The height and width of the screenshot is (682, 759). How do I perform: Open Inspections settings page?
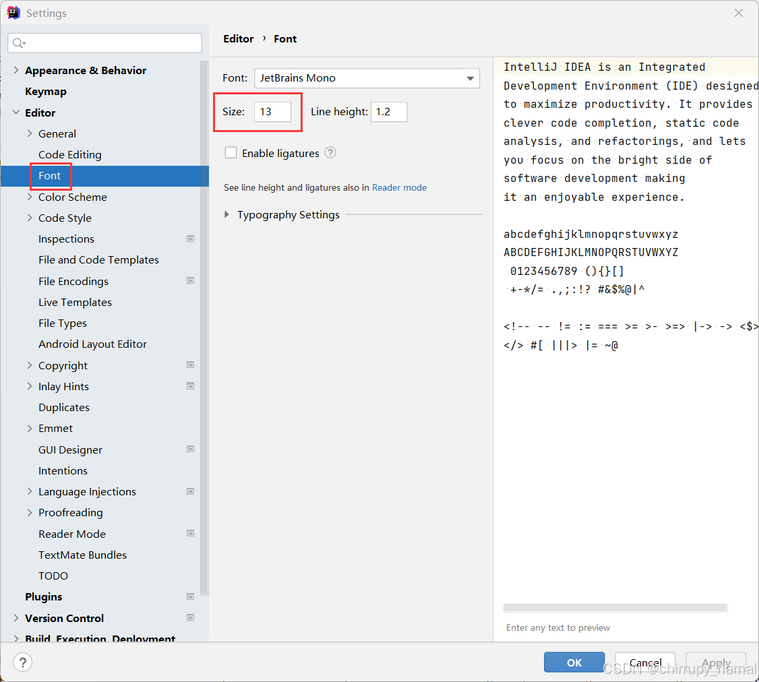pyautogui.click(x=66, y=239)
